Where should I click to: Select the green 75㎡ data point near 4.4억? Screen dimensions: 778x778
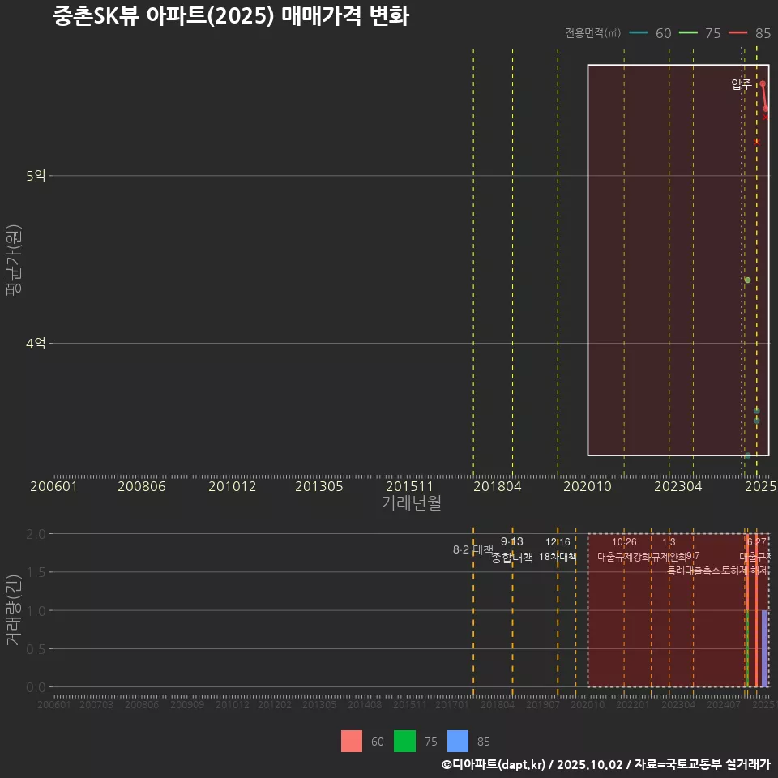click(x=747, y=280)
